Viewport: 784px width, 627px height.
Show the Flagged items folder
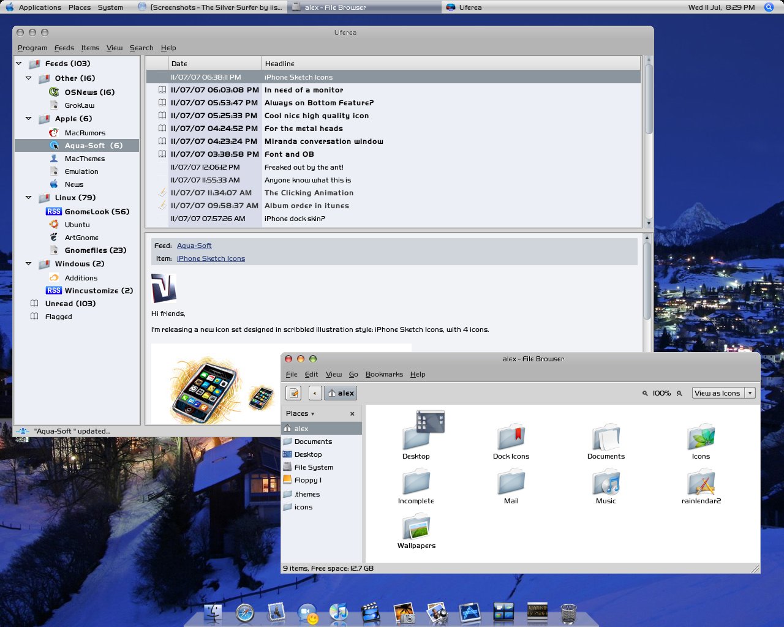point(59,317)
